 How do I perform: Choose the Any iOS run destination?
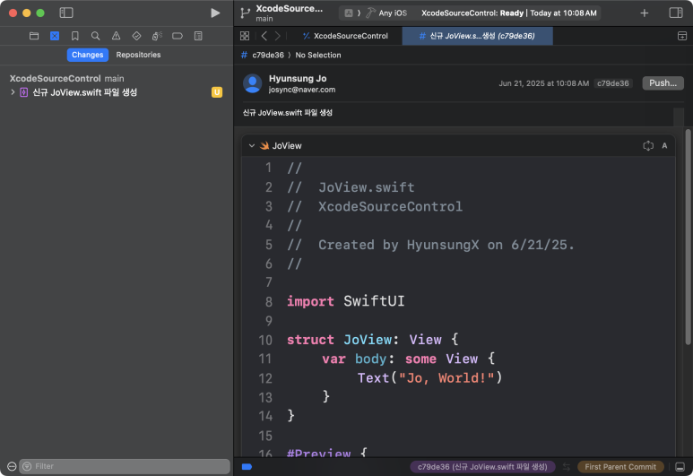[393, 13]
